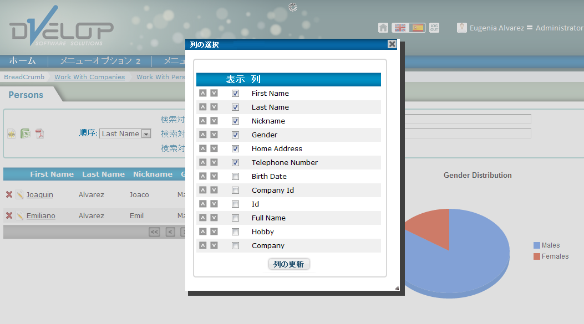
Task: Export the grid using the PDF icon
Action: tap(40, 133)
